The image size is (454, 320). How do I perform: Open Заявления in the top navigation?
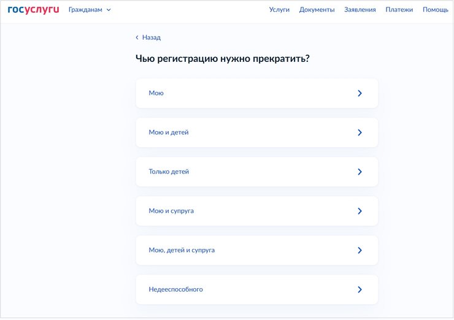click(360, 10)
